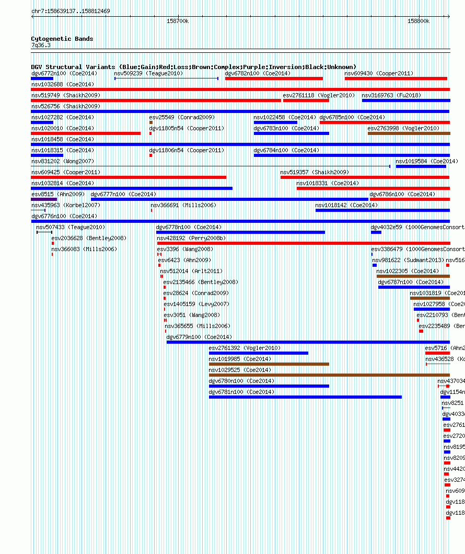Click esv2135466 (Bentley2008) label
Image resolution: width=465 pixels, height=554 pixels.
click(201, 281)
